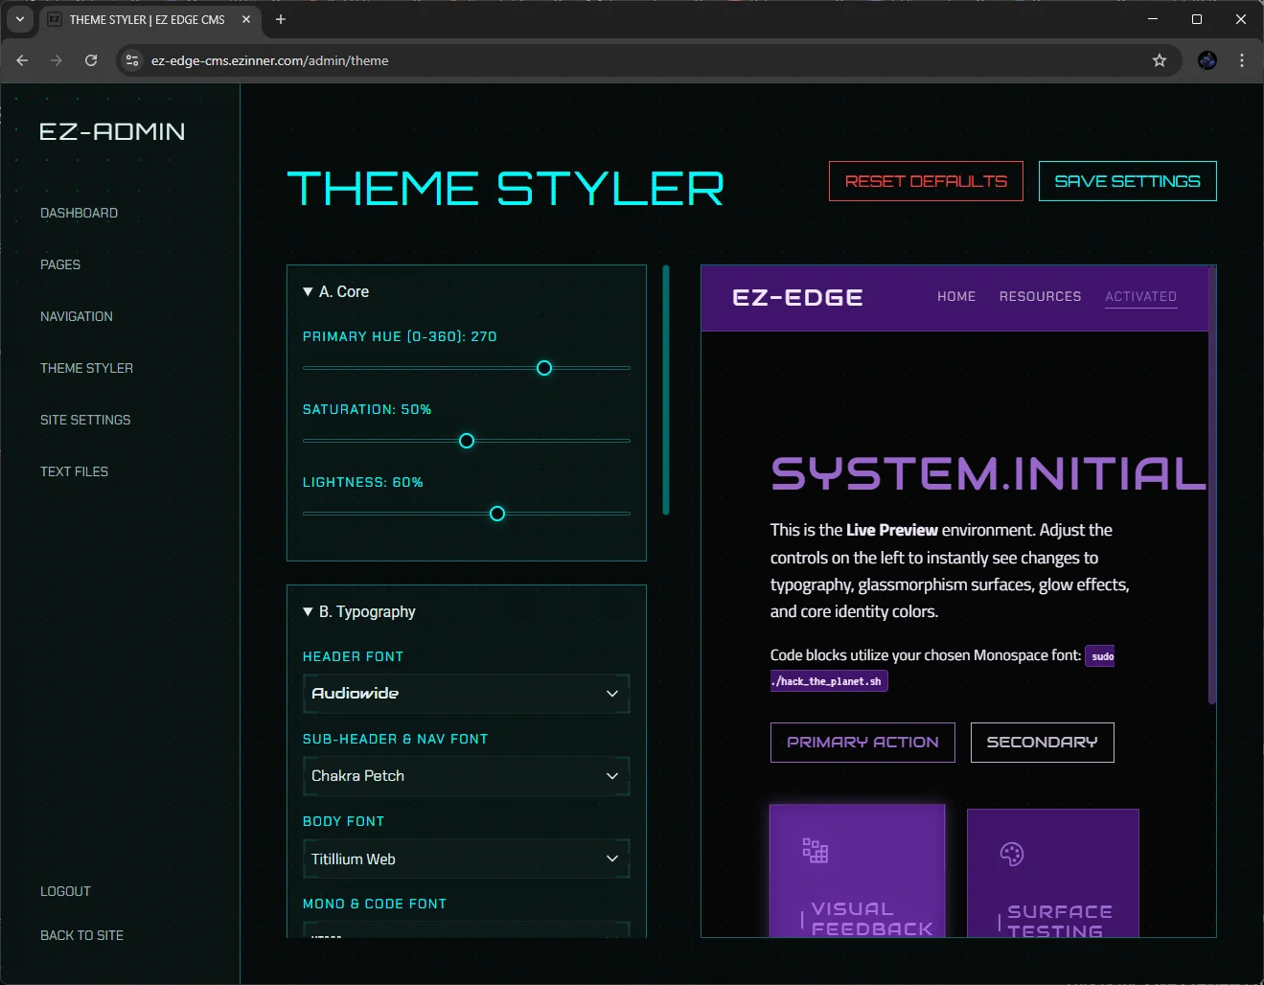Open Chrome three-dot menu
This screenshot has height=985, width=1264.
coord(1242,60)
